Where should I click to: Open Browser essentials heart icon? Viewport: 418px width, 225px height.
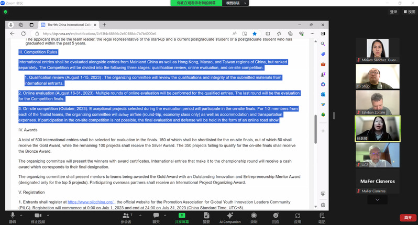coord(301,33)
